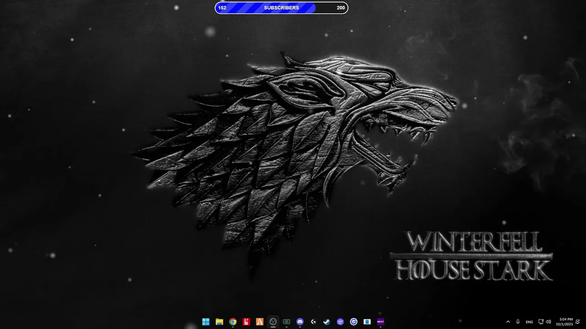Screen dimensions: 586x329
Task: Launch Google Chrome from the taskbar
Action: point(233,322)
